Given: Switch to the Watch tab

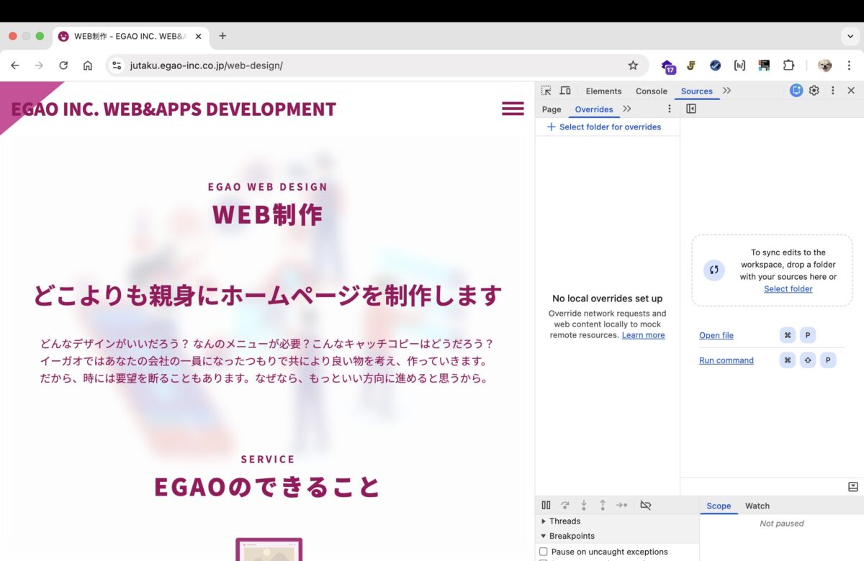Looking at the screenshot, I should click(x=757, y=506).
